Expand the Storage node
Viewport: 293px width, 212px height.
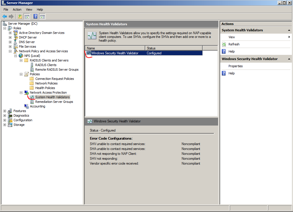pyautogui.click(x=5, y=125)
